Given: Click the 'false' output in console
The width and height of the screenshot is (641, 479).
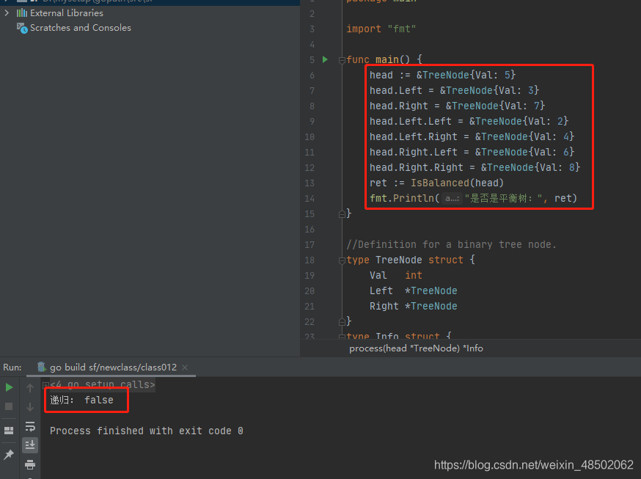Looking at the screenshot, I should (99, 400).
